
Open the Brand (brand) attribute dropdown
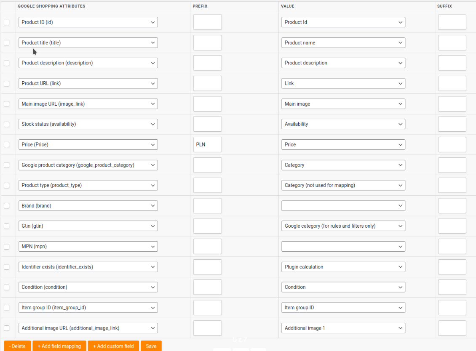(x=88, y=206)
